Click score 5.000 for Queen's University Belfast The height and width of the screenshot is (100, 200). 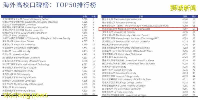click(x=85, y=19)
